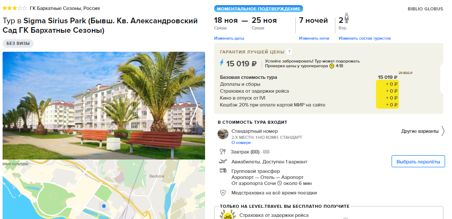Click the blue hotel marker on map
This screenshot has width=452, height=219.
pyautogui.click(x=104, y=206)
